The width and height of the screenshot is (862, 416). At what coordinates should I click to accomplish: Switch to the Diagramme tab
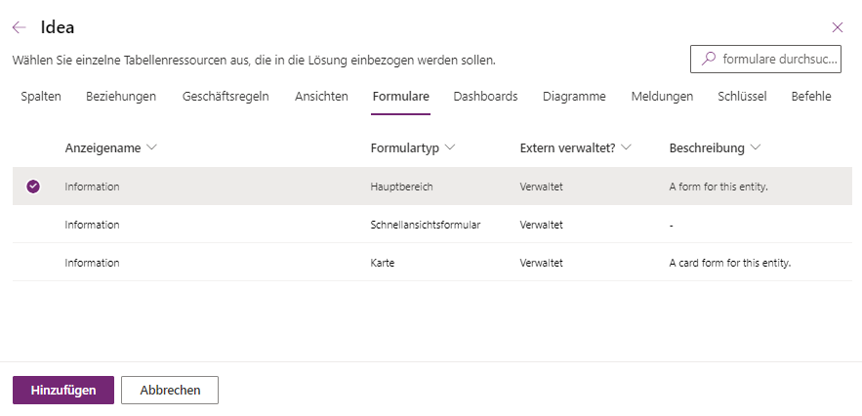[x=574, y=97]
